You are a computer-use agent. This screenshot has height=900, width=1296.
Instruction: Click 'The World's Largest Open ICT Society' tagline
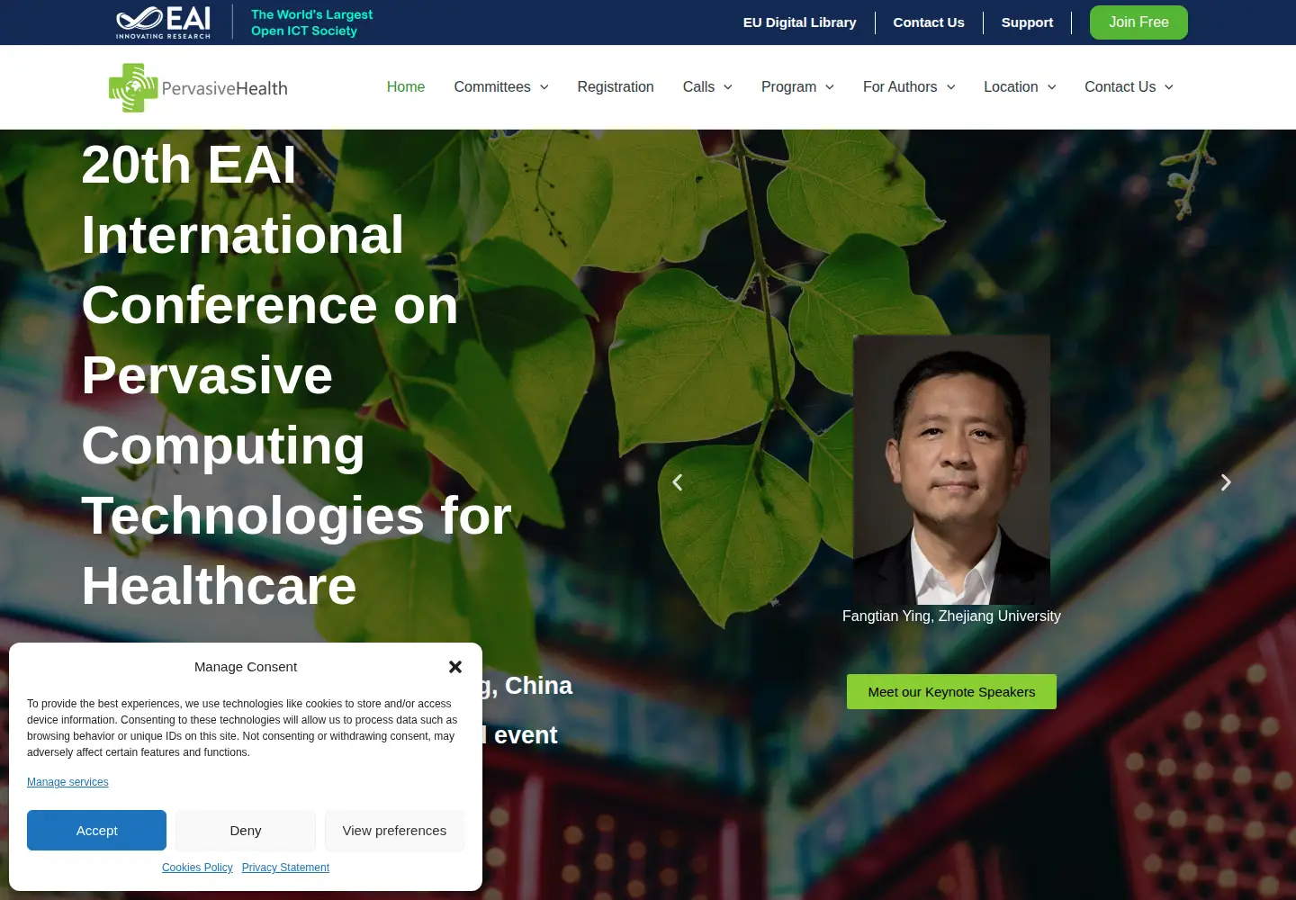pyautogui.click(x=311, y=22)
